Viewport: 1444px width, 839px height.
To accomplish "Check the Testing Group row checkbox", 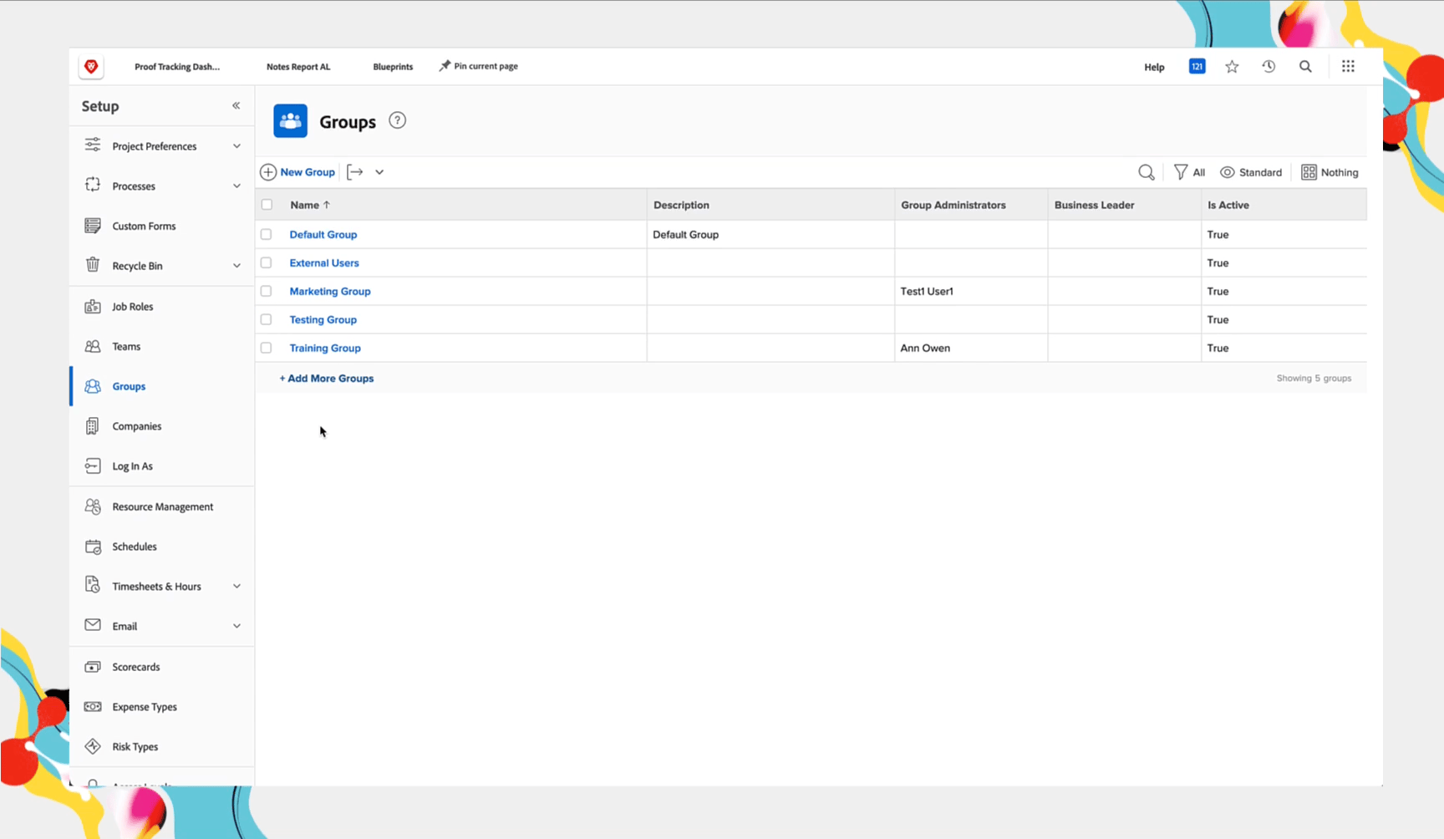I will pyautogui.click(x=267, y=320).
